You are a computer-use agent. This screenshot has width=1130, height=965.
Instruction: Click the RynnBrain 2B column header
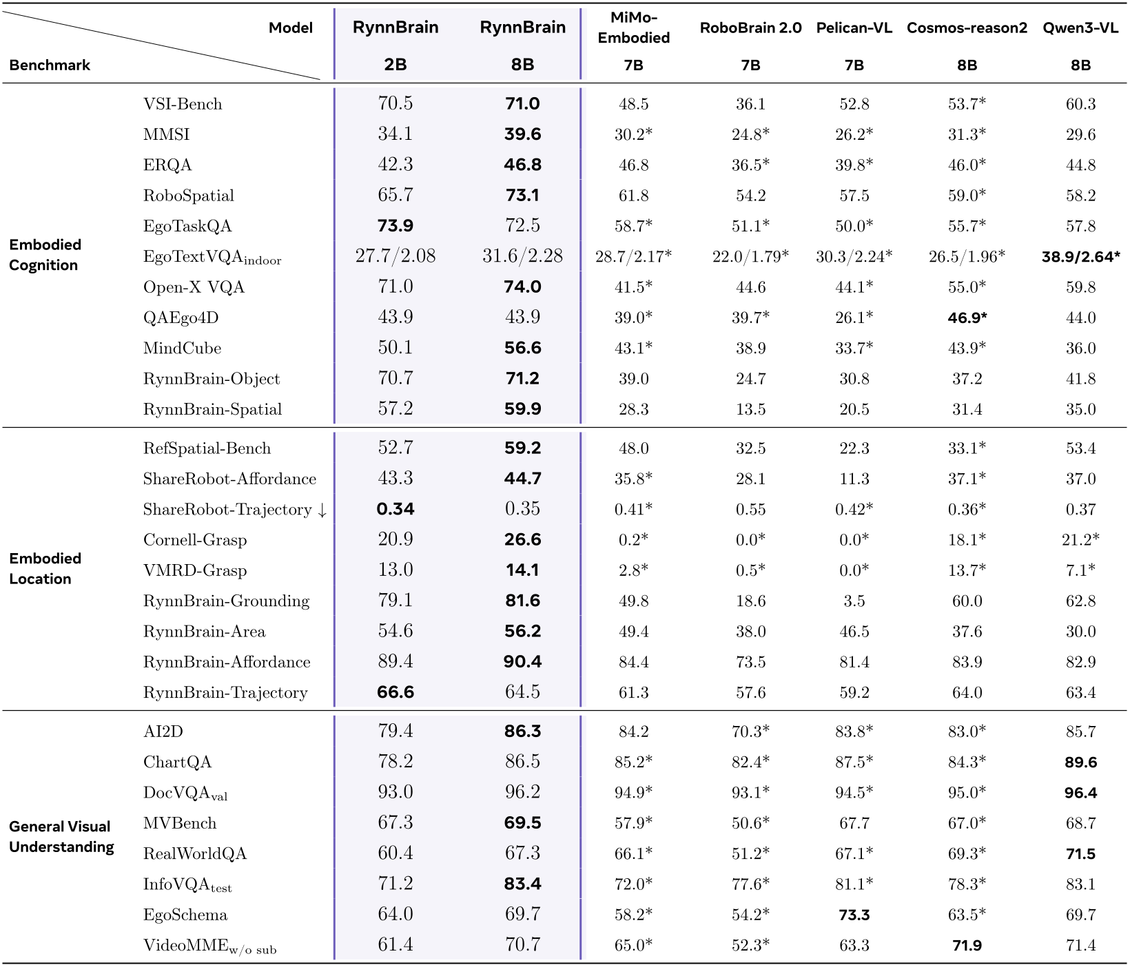click(x=395, y=28)
